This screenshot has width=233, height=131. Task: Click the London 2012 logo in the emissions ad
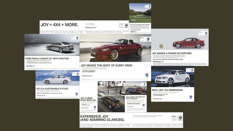[191, 97]
